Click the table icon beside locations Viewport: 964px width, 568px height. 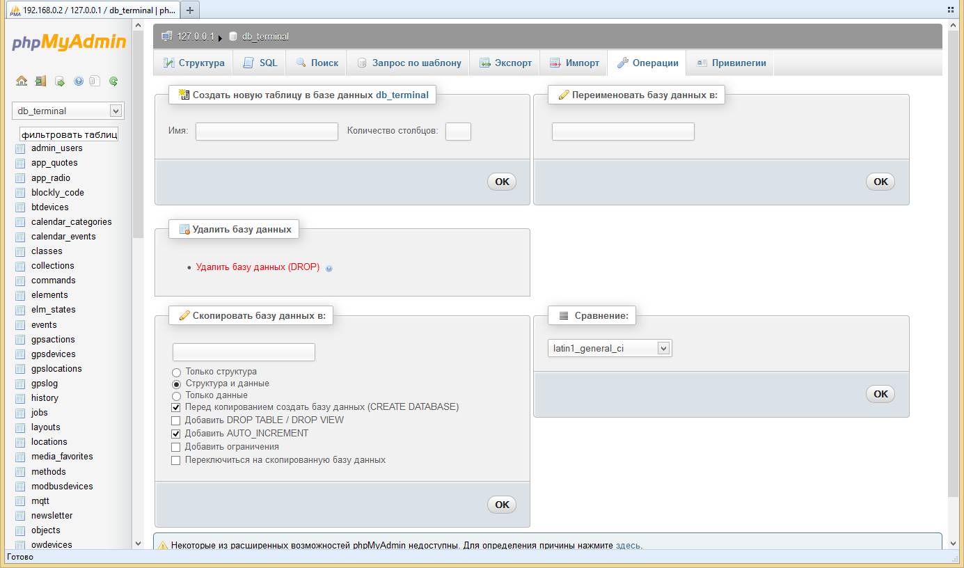coord(20,442)
